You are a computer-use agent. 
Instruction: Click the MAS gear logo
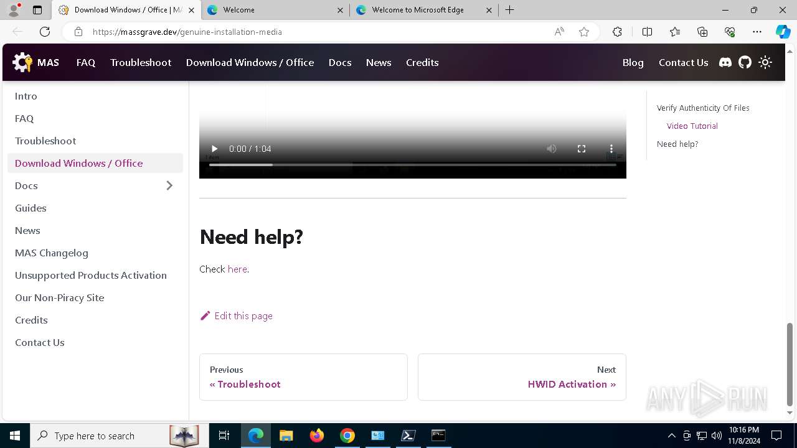(x=22, y=62)
